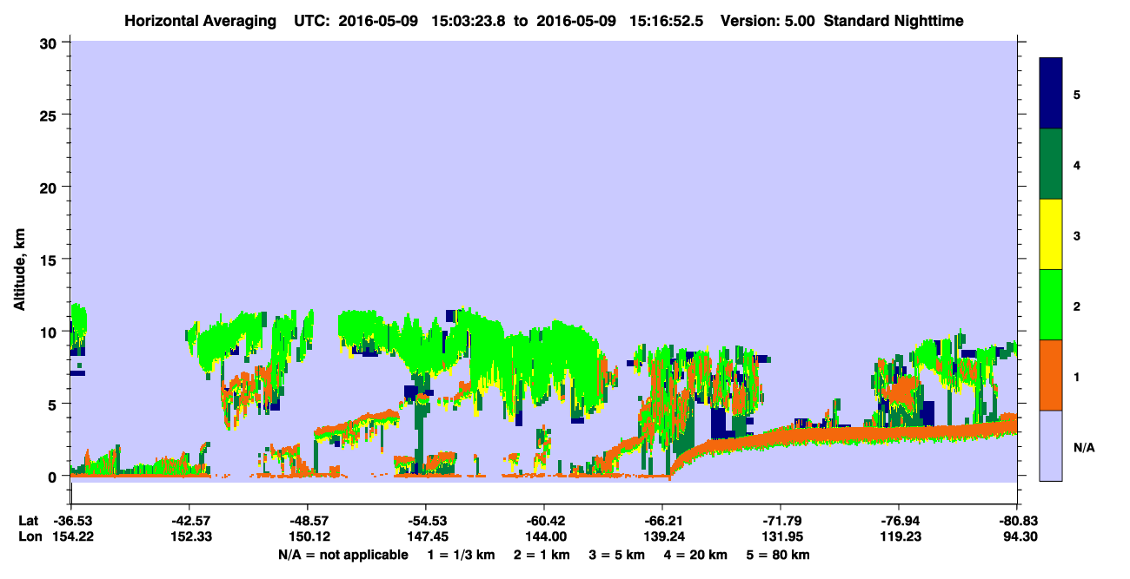The width and height of the screenshot is (1130, 579).
Task: Click the dark blue colorbar segment labeled 5
Action: pos(1051,94)
